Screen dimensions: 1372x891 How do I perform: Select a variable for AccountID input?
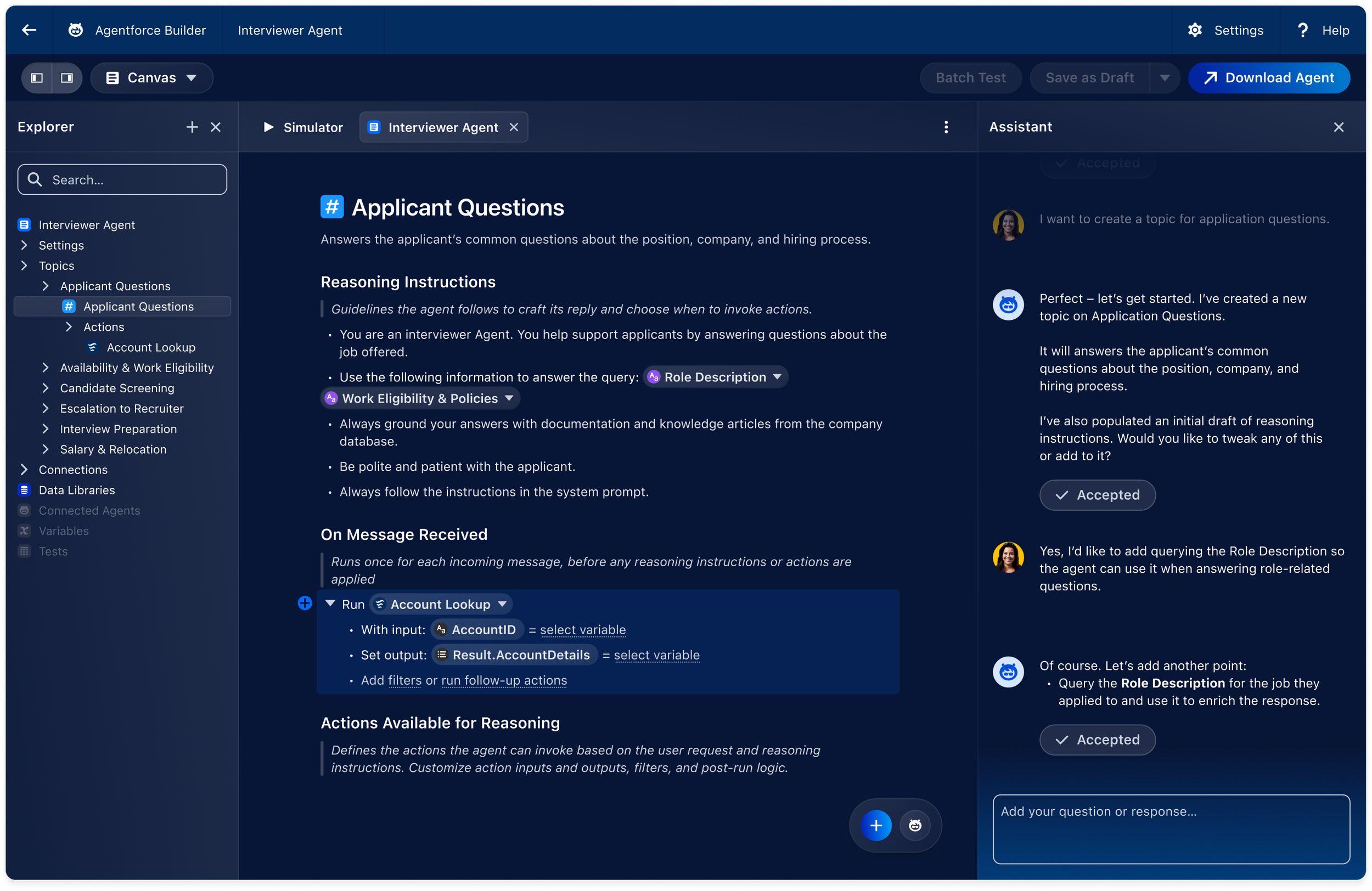[x=583, y=630]
